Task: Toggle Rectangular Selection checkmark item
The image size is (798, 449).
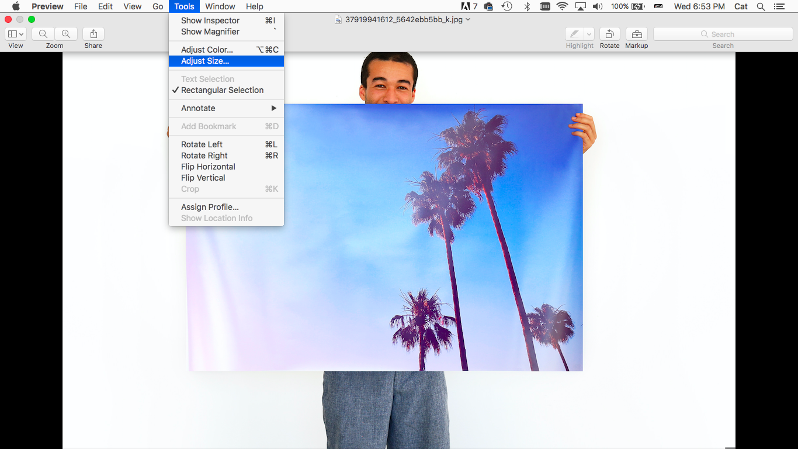Action: [222, 90]
